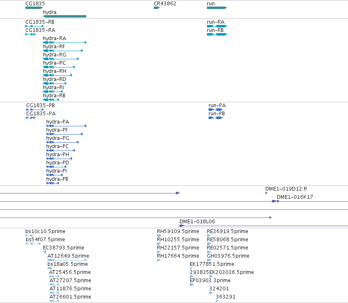Click the CG1835 gene arrow bar
348x303 pixels.
click(34, 8)
